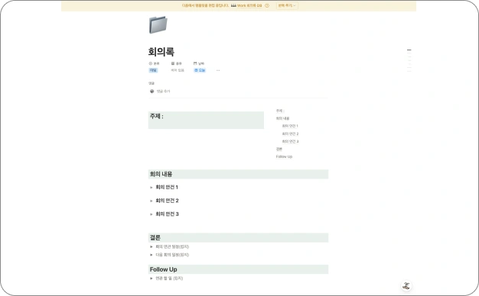Jump to 주제 : in the table of contents
Image resolution: width=479 pixels, height=296 pixels.
tap(280, 111)
